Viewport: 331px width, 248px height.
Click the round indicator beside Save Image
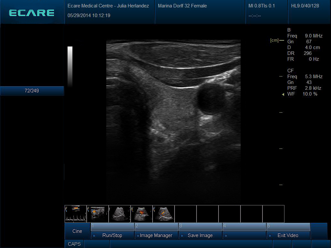pyautogui.click(x=182, y=236)
